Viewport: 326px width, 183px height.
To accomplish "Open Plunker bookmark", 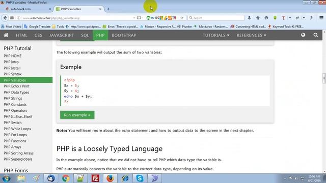I will 184,26.
